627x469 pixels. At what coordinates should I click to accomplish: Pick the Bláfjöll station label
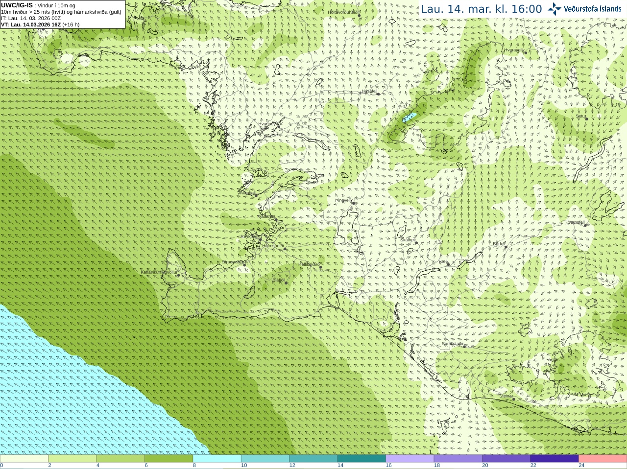279,280
